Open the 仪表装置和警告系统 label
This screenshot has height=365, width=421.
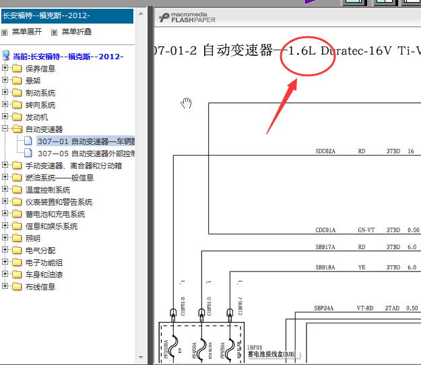coord(59,202)
